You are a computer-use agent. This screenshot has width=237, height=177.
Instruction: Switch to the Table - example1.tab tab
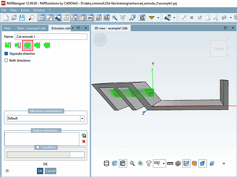pyautogui.click(x=31, y=28)
